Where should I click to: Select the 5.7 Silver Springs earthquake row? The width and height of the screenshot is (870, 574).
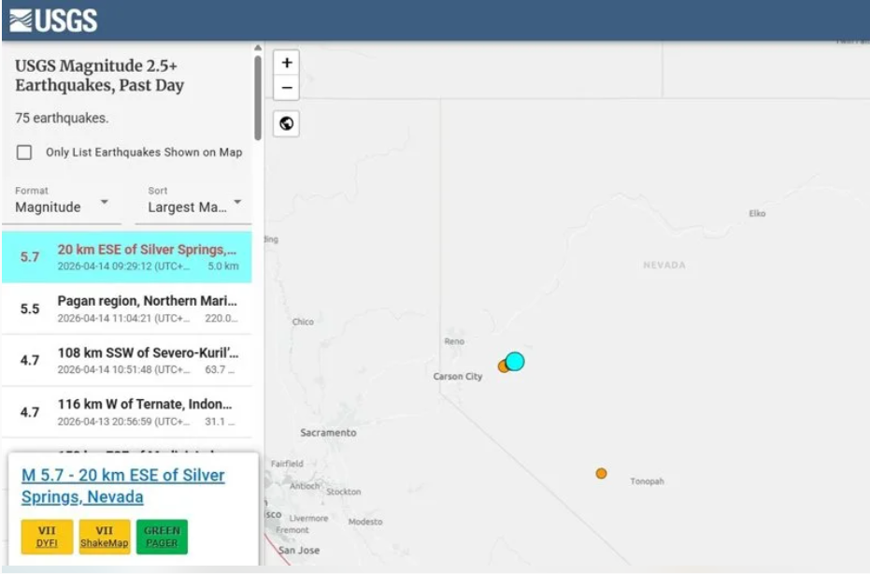click(x=127, y=257)
